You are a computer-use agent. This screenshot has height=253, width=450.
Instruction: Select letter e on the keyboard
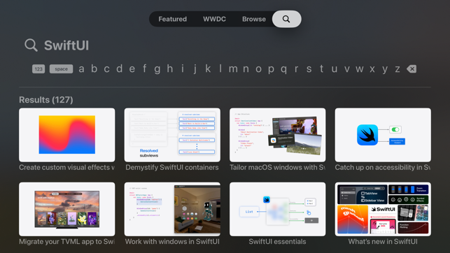(x=132, y=69)
